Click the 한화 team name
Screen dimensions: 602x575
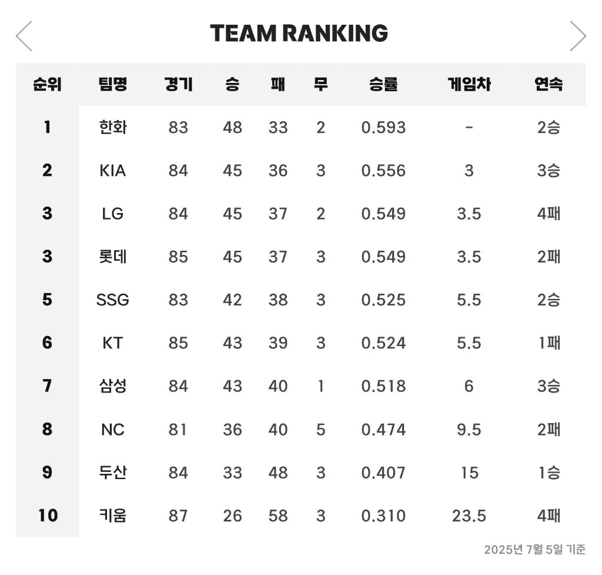(x=112, y=127)
